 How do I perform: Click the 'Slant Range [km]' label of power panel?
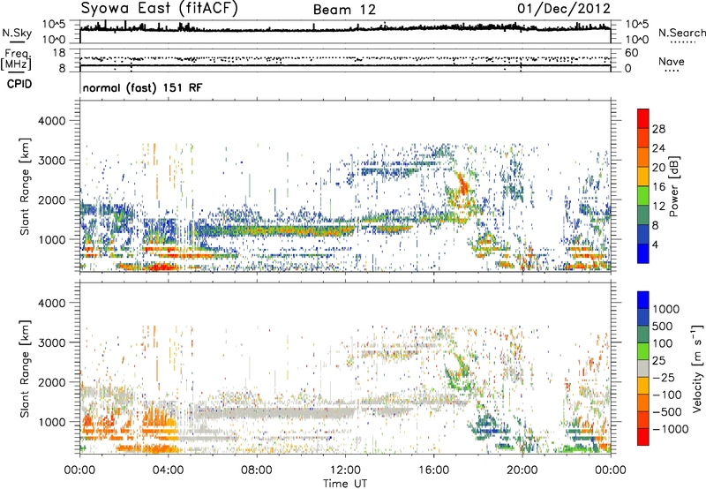pyautogui.click(x=25, y=186)
